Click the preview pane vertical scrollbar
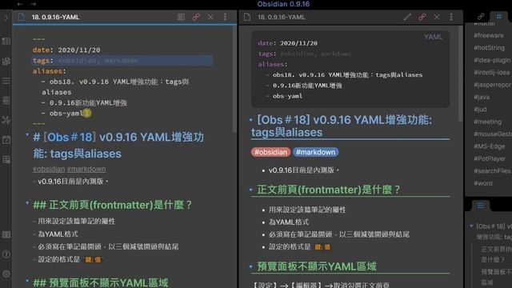512x288 pixels. click(461, 74)
